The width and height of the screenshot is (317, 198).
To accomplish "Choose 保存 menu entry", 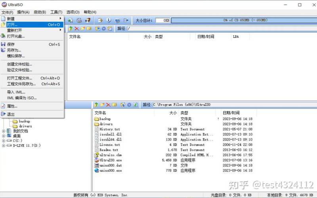I will [x=32, y=44].
